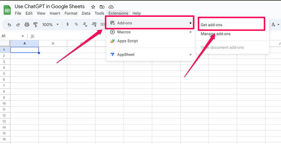Click the Apps Script colorful icon
Viewport: 281px width, 144px height.
[112, 41]
